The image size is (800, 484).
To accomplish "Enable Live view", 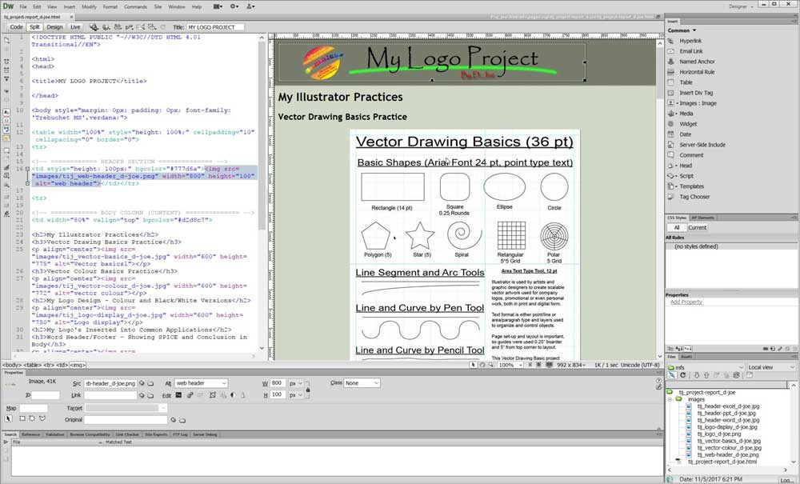I will tap(75, 27).
